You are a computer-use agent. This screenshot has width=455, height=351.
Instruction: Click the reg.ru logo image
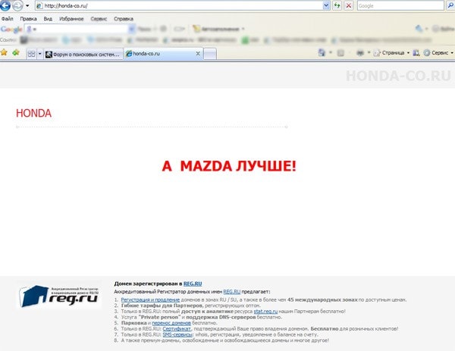point(59,296)
